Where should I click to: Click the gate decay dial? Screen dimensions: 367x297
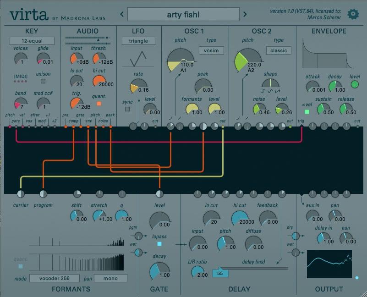[x=159, y=271]
